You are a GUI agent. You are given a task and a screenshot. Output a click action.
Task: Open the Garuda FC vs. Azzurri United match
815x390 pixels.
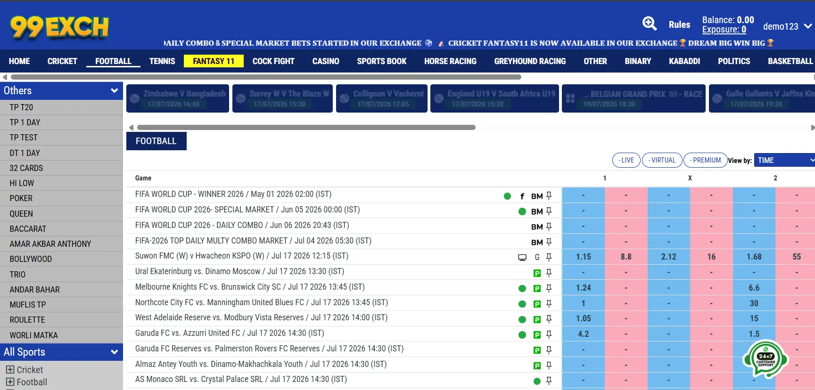point(230,333)
